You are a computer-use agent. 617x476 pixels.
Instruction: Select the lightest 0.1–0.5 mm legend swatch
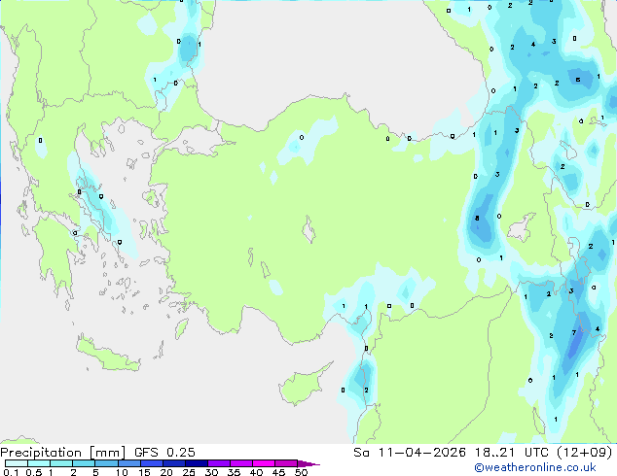17,463
